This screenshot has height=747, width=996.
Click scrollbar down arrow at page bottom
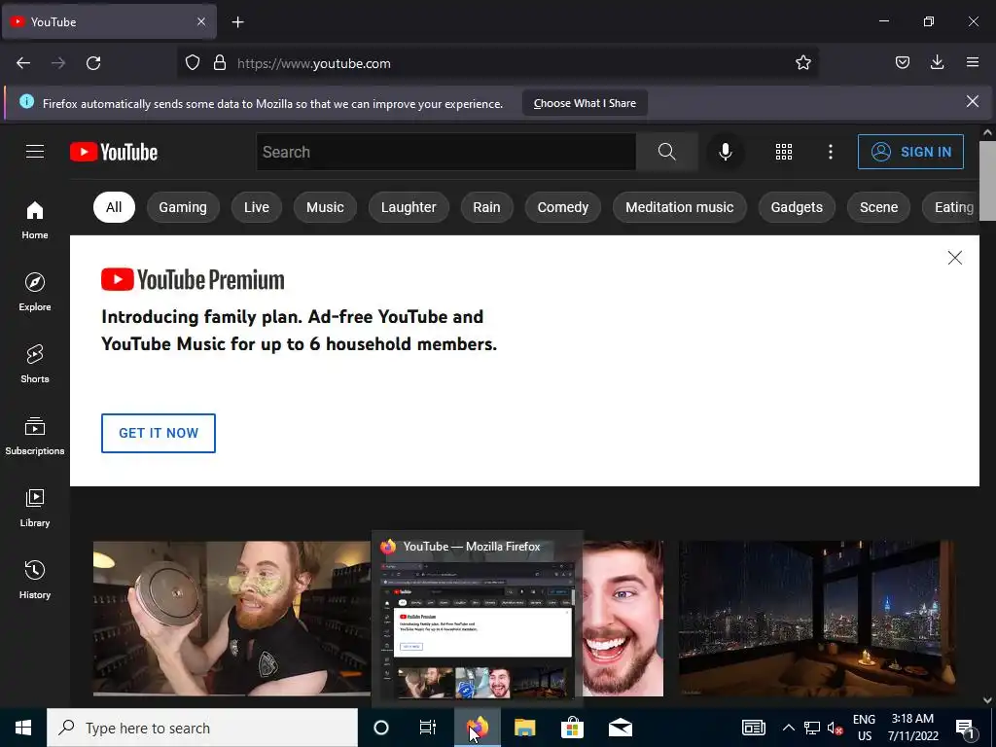coord(987,699)
